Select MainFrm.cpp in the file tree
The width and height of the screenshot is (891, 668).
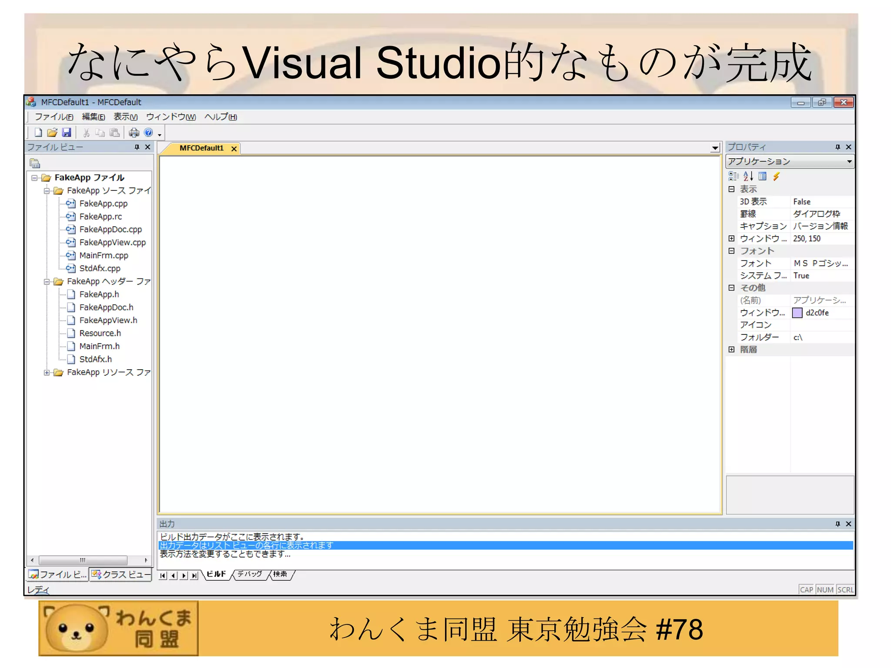point(104,256)
